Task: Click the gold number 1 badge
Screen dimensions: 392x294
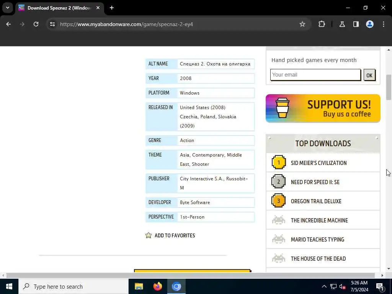Action: (279, 162)
